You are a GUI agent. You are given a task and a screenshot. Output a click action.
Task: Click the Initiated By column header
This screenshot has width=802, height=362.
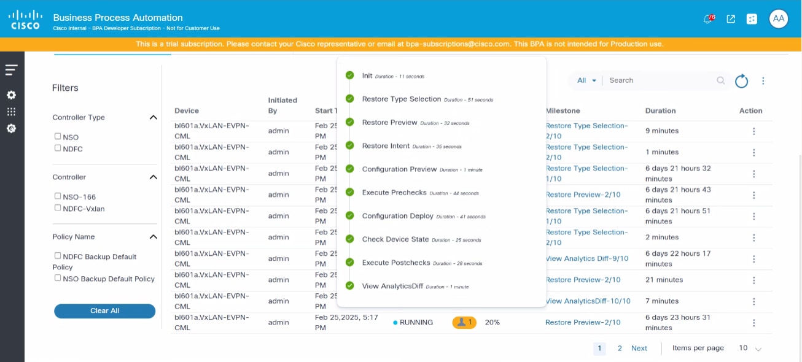[282, 106]
